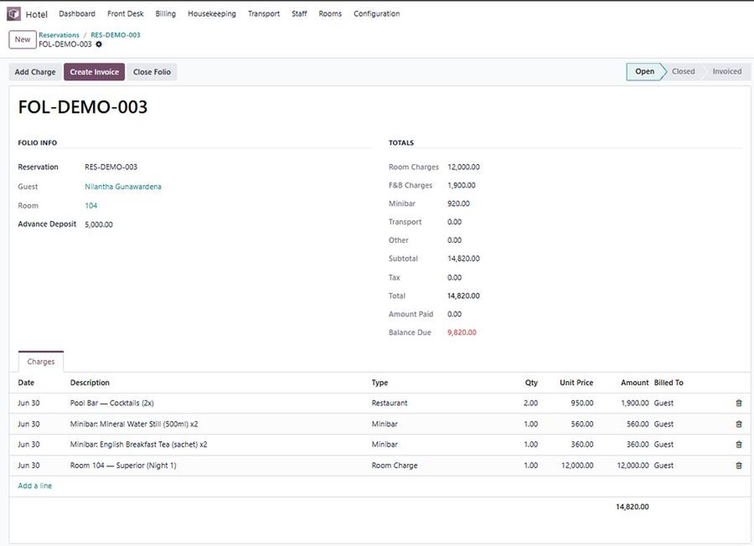
Task: Click the 950.00 unit price cell
Action: pyautogui.click(x=582, y=403)
